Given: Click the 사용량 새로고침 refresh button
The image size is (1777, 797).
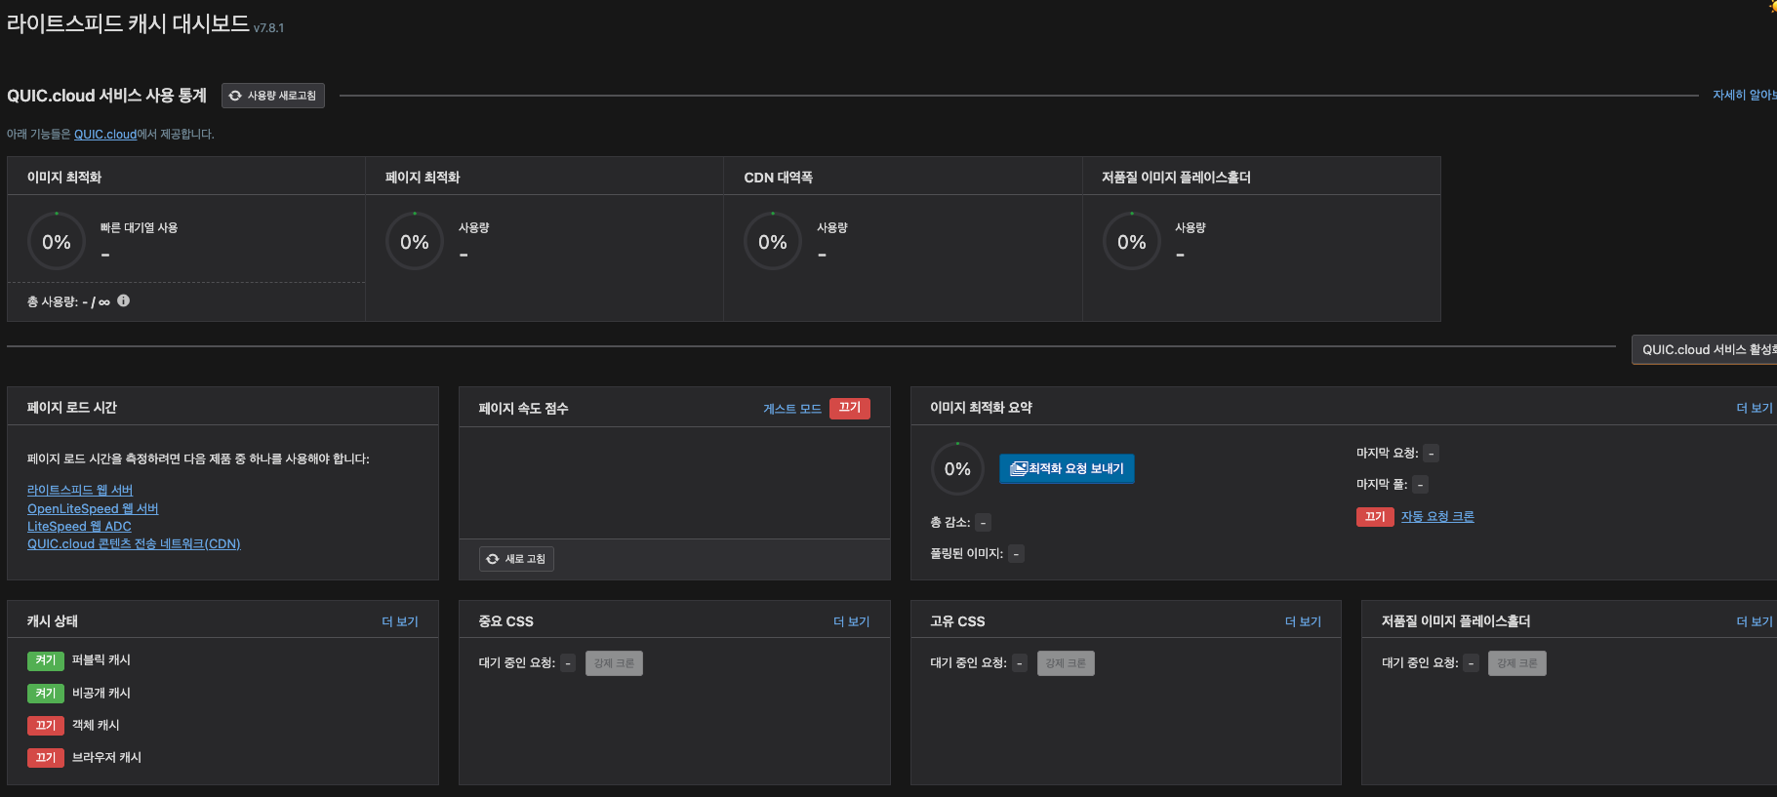Looking at the screenshot, I should [x=273, y=96].
